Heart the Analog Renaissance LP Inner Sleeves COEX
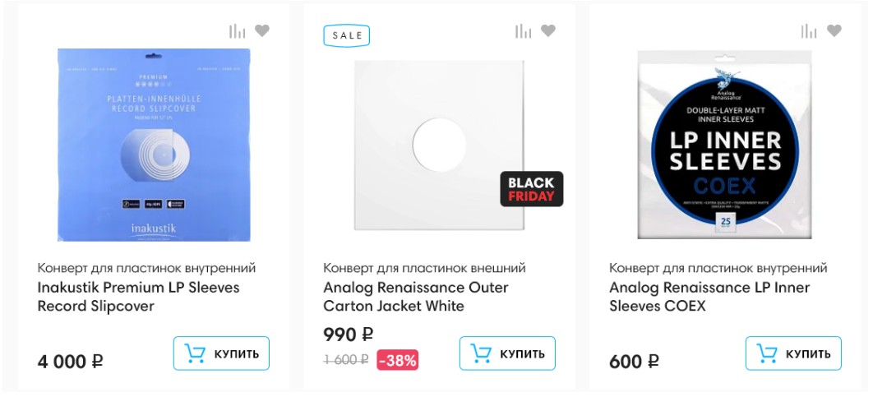The height and width of the screenshot is (397, 873). (x=834, y=31)
